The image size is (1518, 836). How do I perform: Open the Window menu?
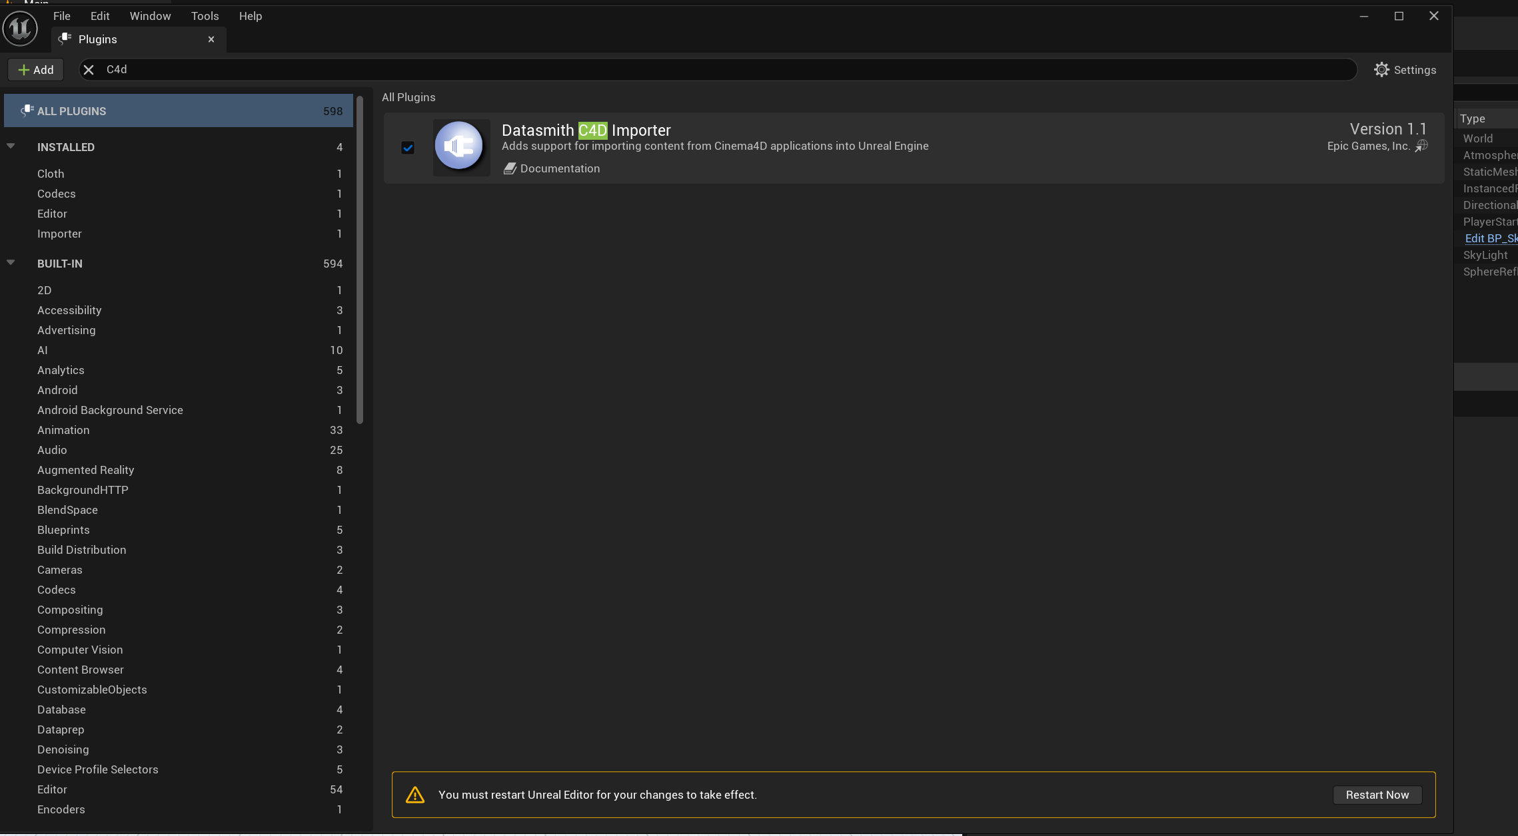[150, 16]
